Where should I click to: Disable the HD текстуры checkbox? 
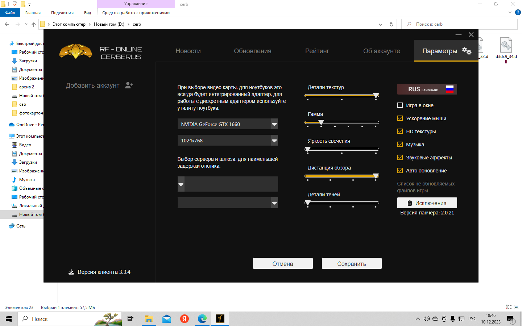tap(400, 131)
